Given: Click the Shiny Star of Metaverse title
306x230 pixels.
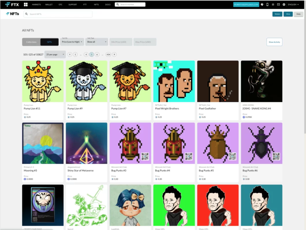Looking at the screenshot, I should click(x=81, y=170).
